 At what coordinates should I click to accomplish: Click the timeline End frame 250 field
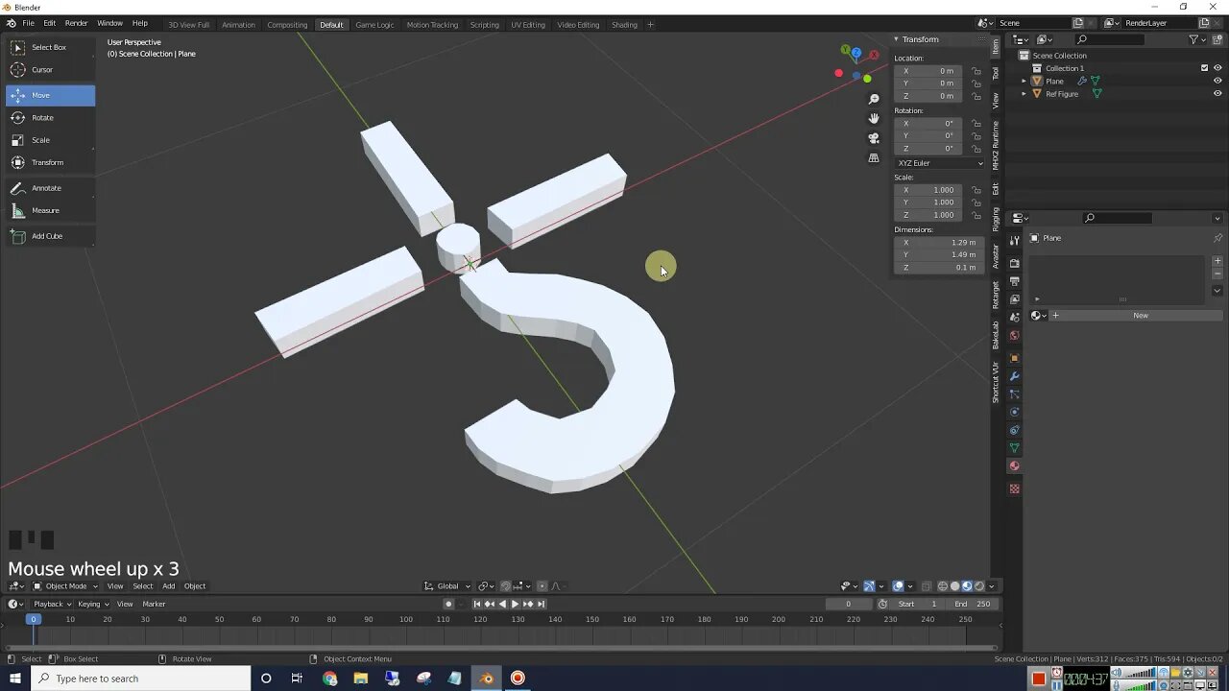(x=973, y=604)
